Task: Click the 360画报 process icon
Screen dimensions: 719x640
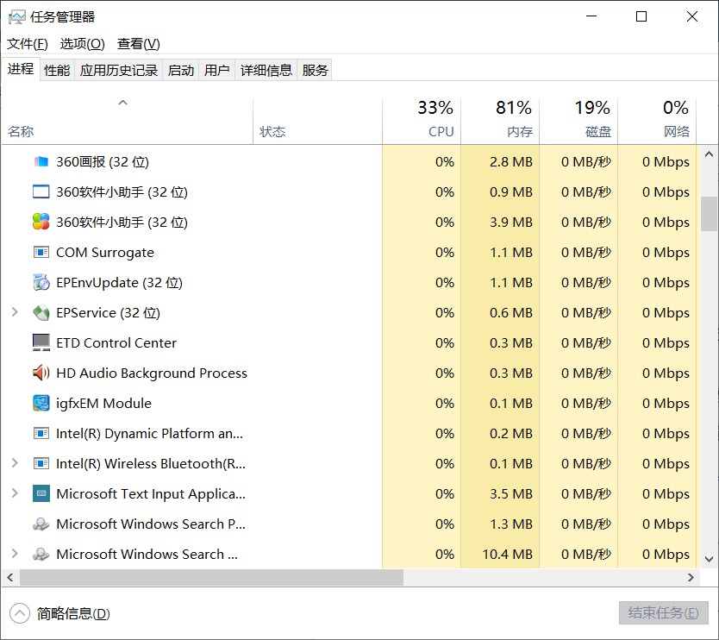Action: 41,161
